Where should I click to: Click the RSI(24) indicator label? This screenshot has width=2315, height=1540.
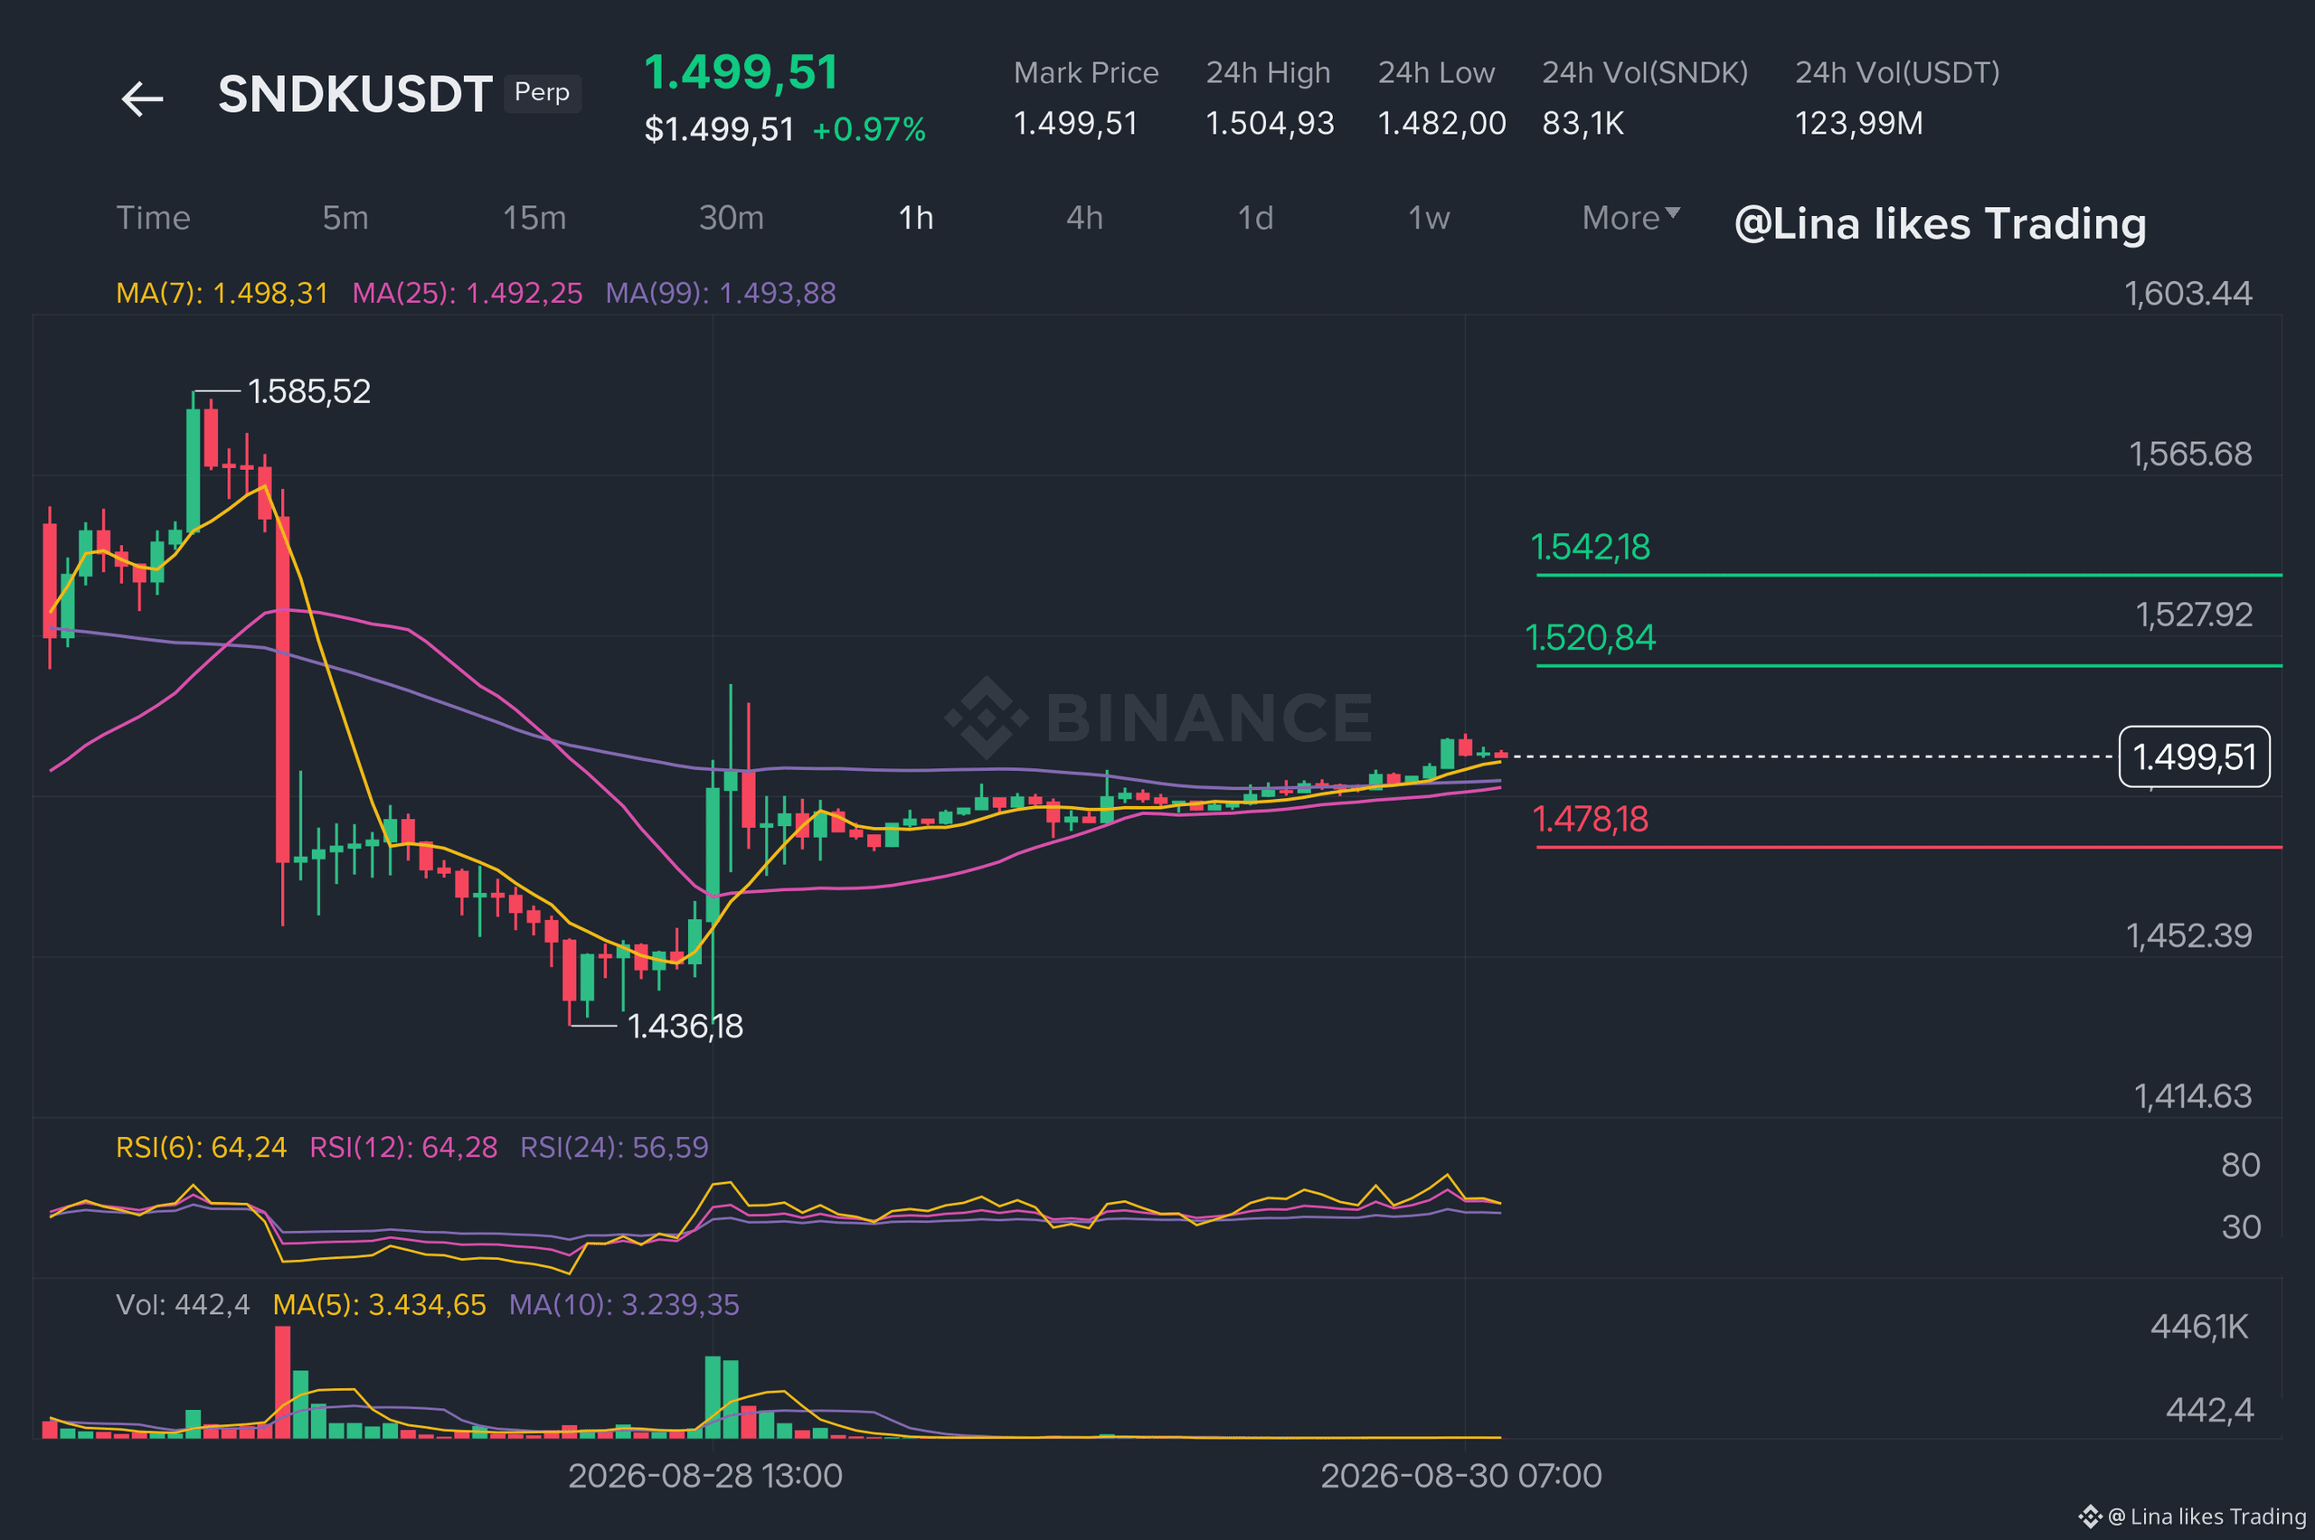[x=614, y=1147]
